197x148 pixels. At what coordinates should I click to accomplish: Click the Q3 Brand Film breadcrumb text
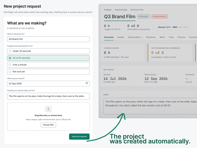(137, 10)
